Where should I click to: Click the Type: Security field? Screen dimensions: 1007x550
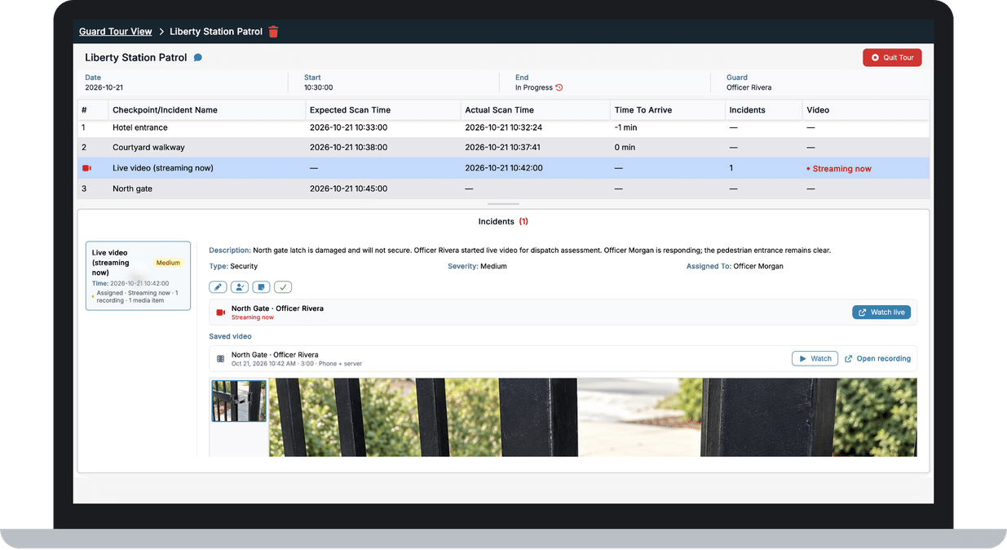[x=233, y=266]
